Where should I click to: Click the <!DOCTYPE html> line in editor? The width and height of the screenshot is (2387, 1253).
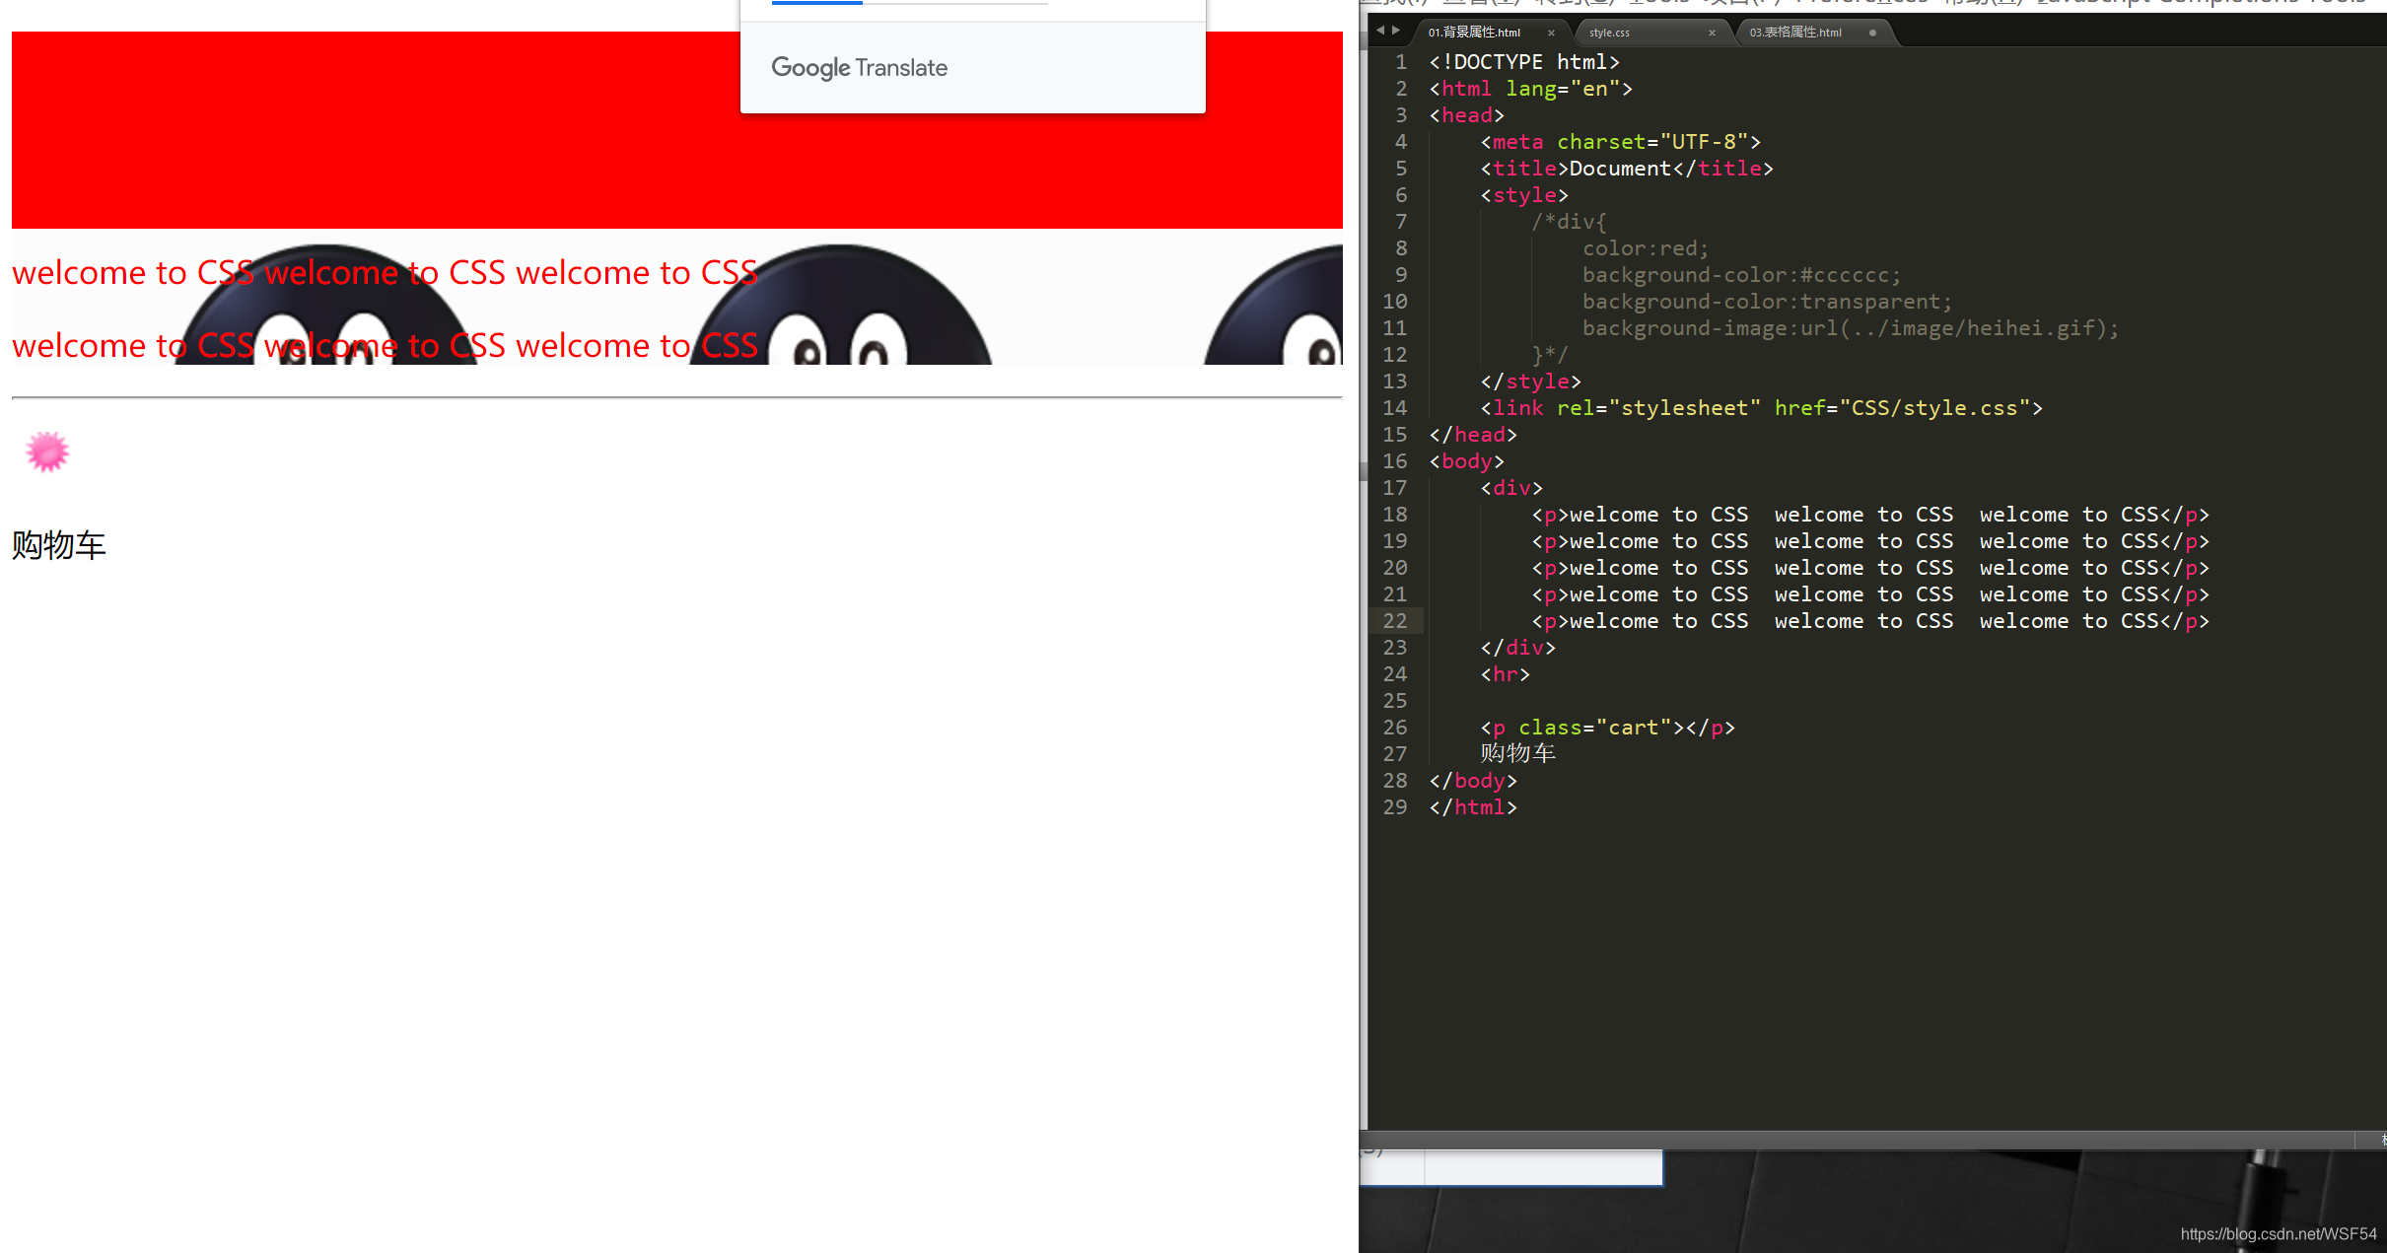tap(1524, 62)
